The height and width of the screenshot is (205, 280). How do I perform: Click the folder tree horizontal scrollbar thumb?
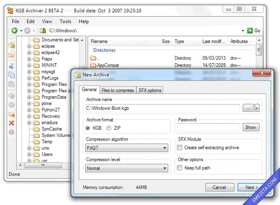[43, 165]
